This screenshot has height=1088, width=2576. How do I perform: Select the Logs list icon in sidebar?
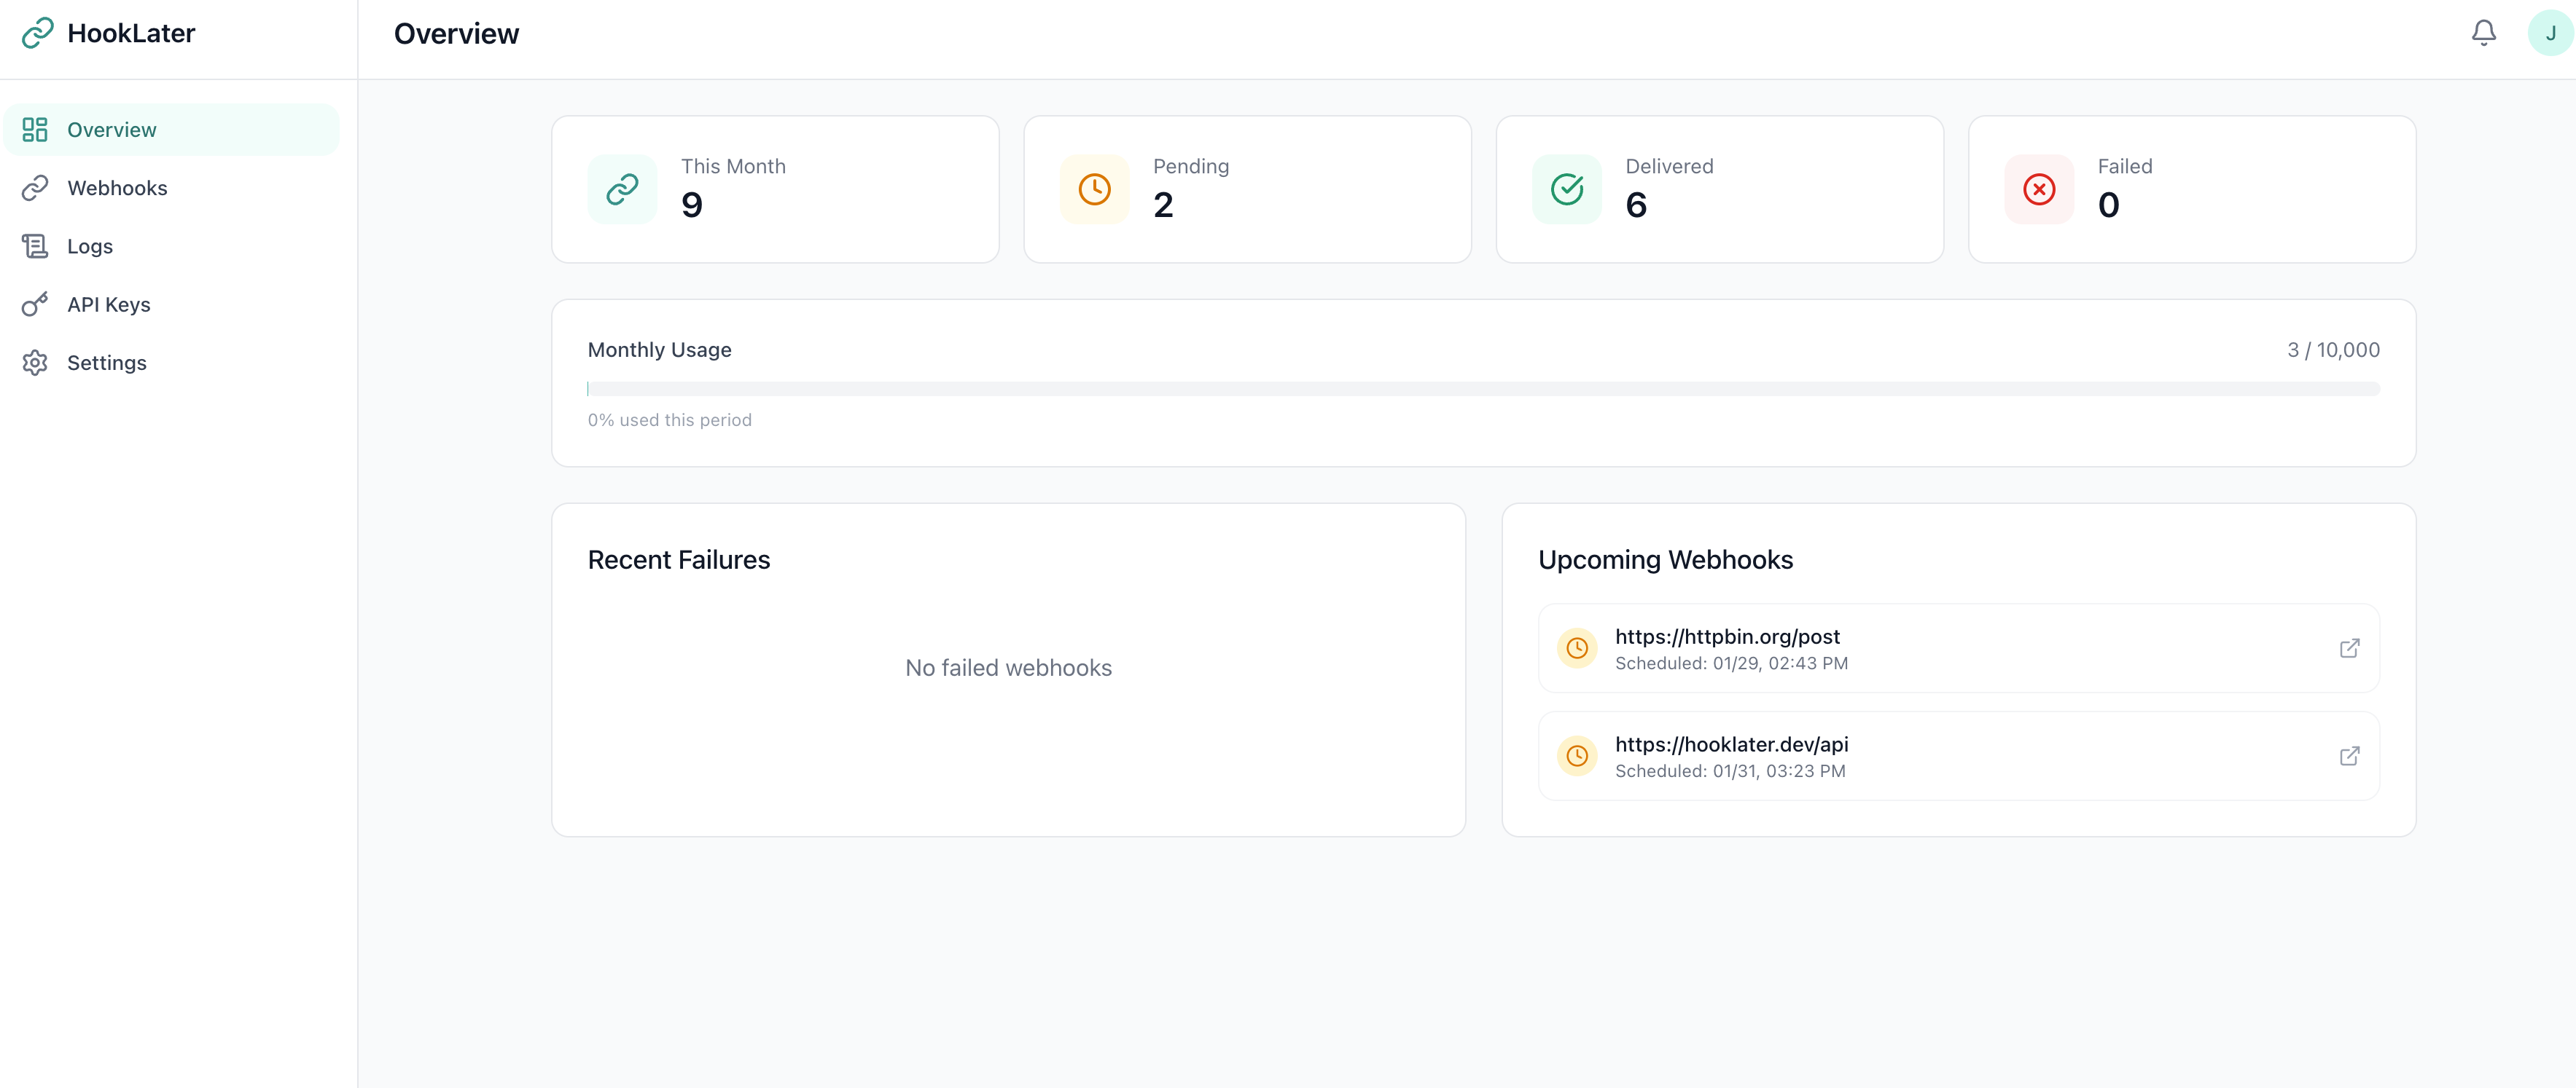tap(35, 245)
